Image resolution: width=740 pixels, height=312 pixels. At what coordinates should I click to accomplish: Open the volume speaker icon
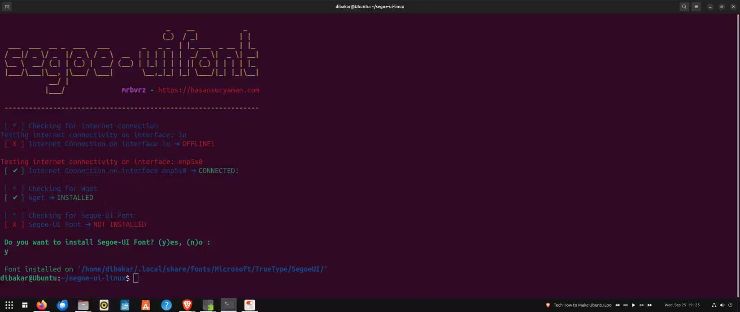(x=722, y=305)
